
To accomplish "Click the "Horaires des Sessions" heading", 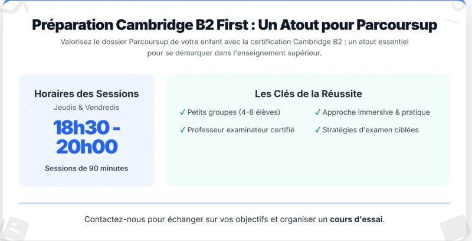I will point(87,93).
